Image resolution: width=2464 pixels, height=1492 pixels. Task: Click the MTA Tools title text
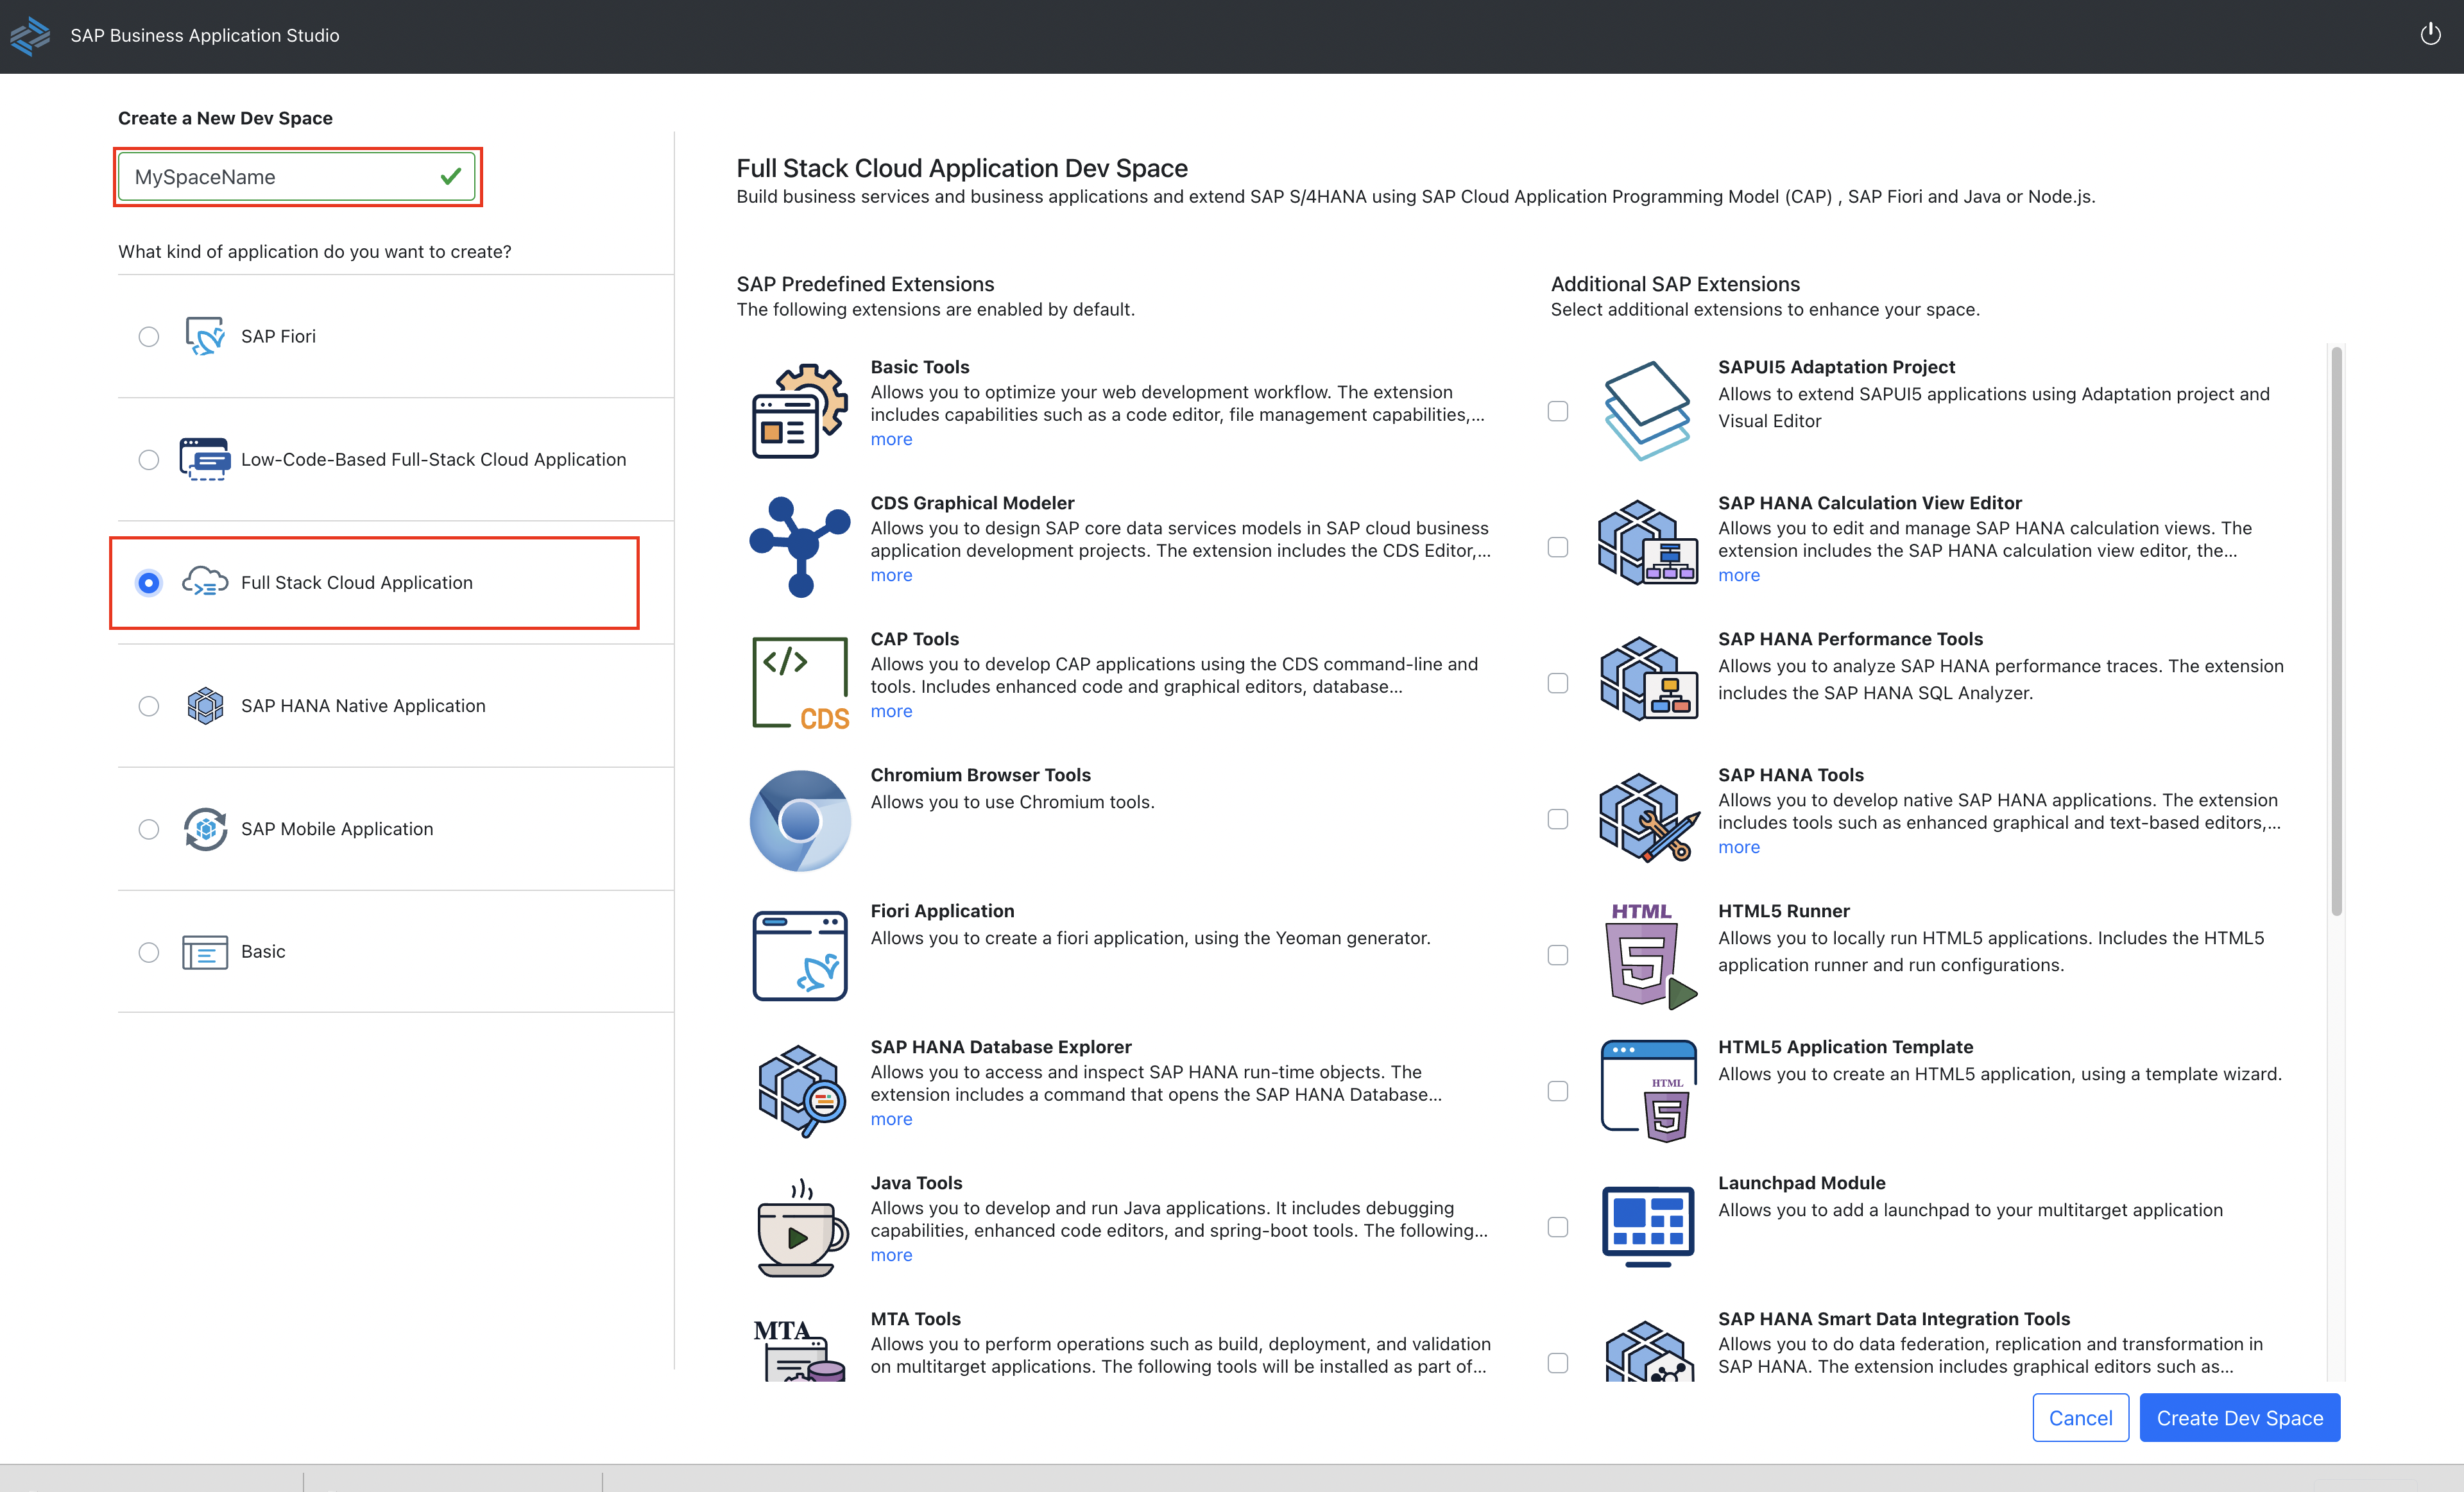pos(915,1319)
